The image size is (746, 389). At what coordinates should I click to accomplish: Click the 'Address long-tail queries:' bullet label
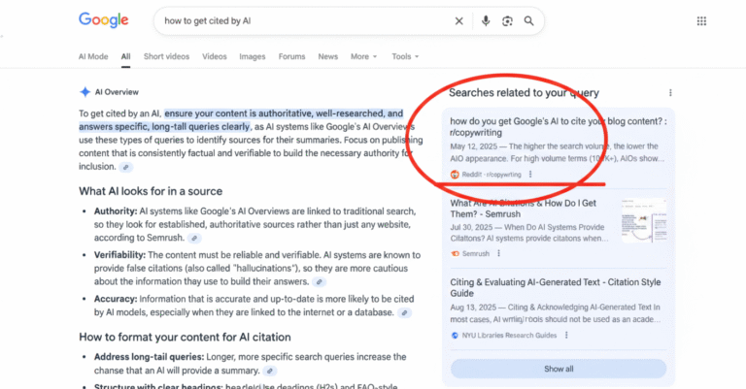tap(149, 357)
